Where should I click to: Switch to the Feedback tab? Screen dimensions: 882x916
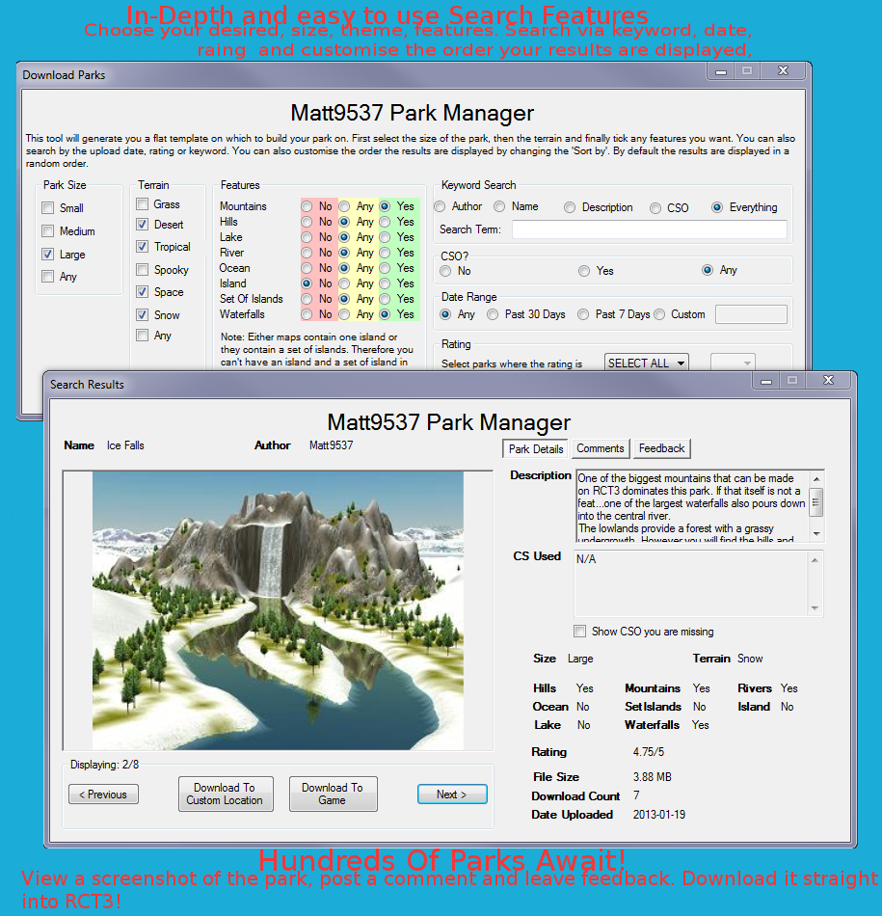pyautogui.click(x=661, y=448)
